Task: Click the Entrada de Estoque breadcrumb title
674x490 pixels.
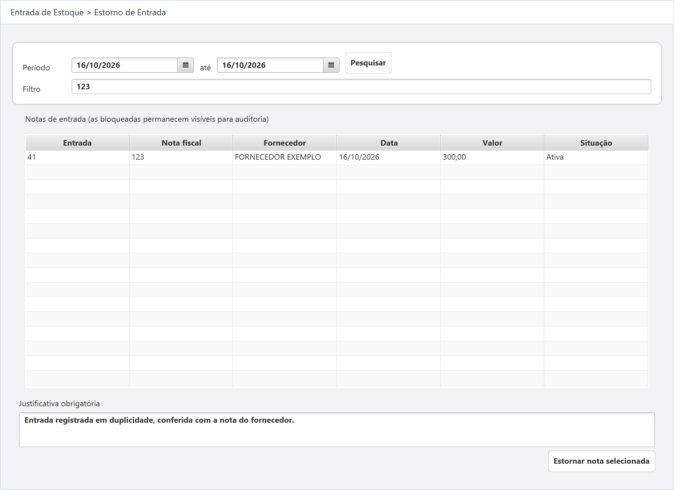Action: pos(47,13)
